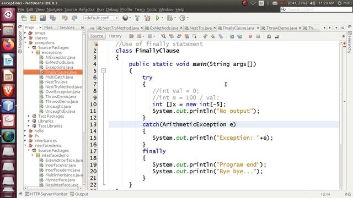Toggle Highlight Search icon
353x198 pixels.
tap(186, 36)
